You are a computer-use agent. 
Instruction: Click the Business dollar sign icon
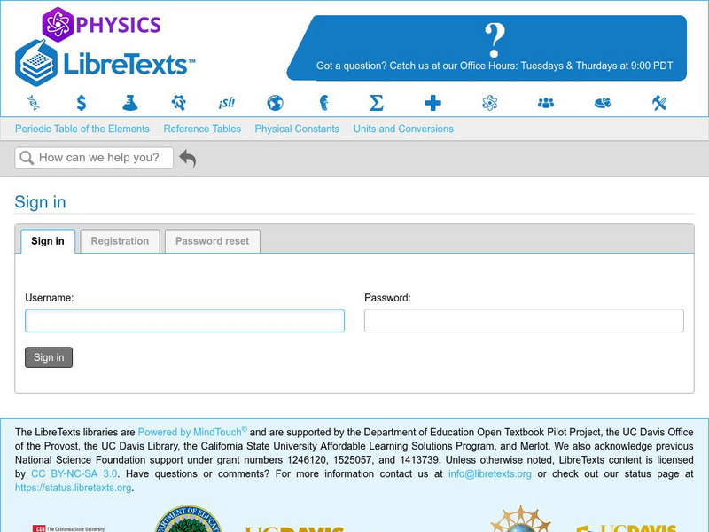tap(80, 103)
